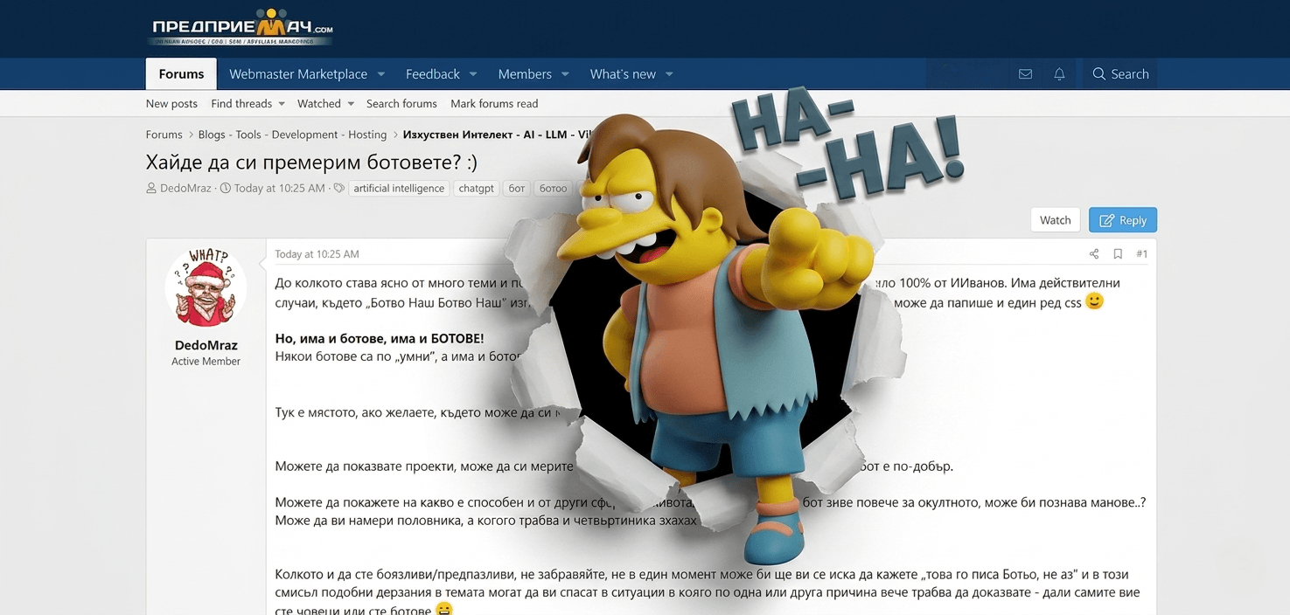Open Blogs - Tools - Development - Hosting breadcrumb
The width and height of the screenshot is (1290, 615).
tap(292, 135)
